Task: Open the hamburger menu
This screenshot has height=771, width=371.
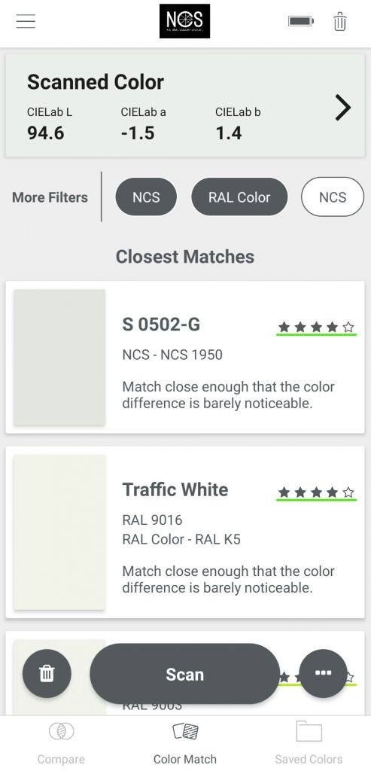Action: [x=26, y=21]
